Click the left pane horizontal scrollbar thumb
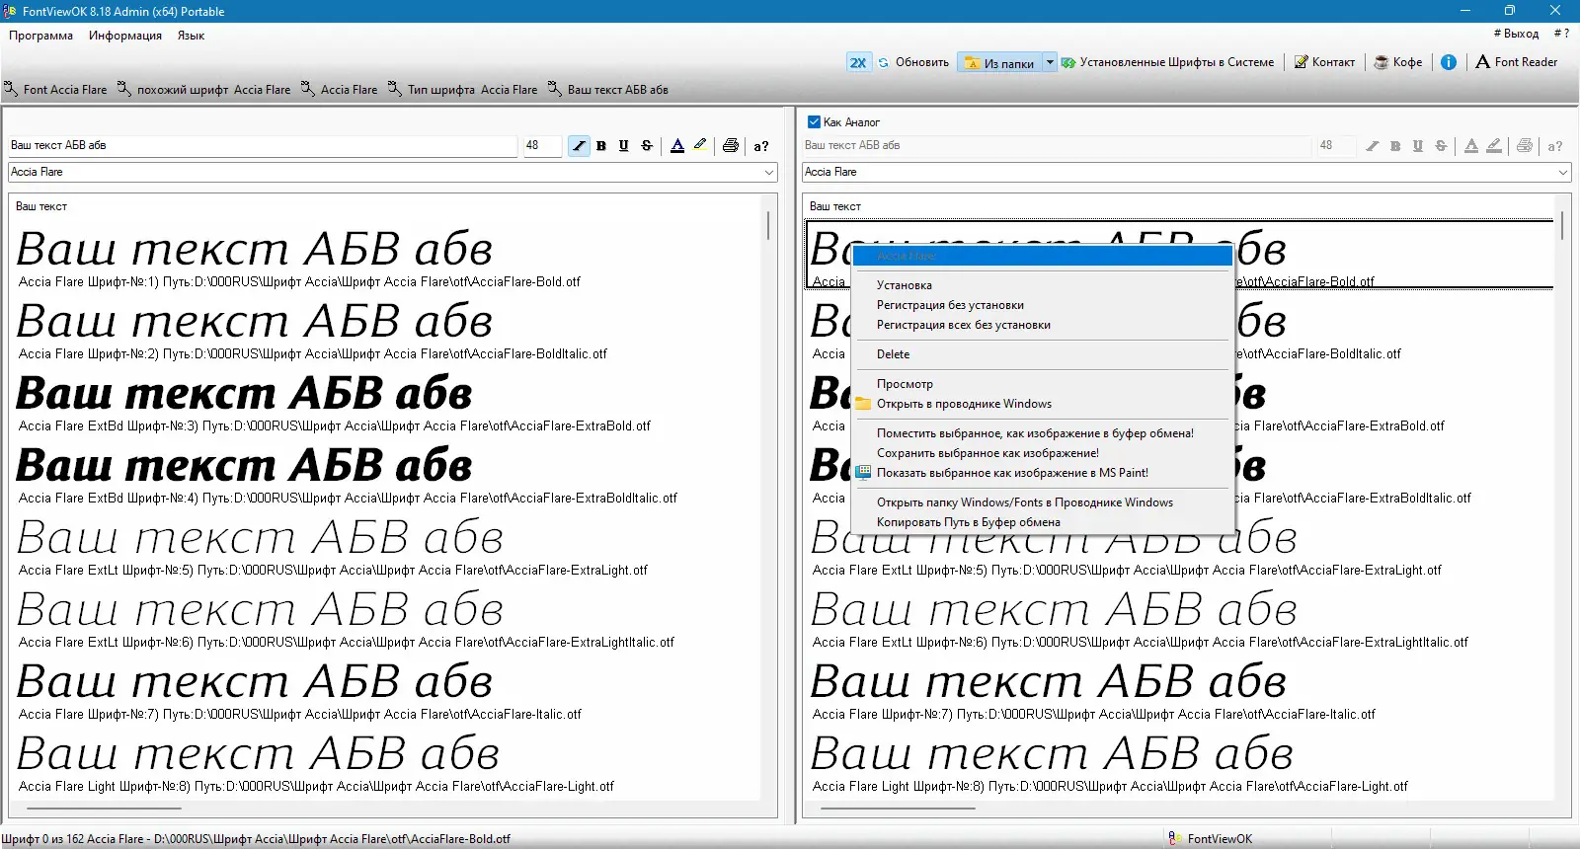The height and width of the screenshot is (849, 1580). [x=104, y=809]
